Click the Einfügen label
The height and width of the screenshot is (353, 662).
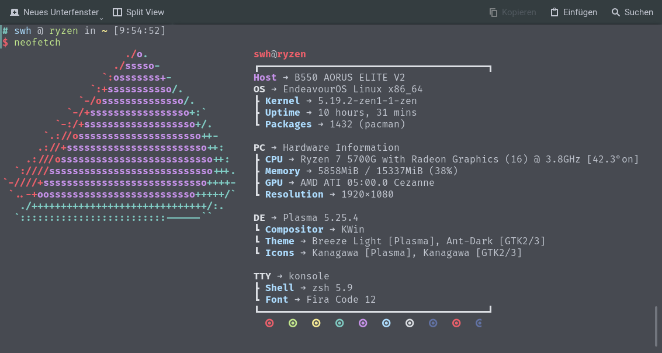580,12
